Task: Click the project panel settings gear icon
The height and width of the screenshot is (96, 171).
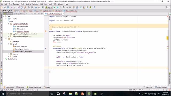Action: pos(39,14)
